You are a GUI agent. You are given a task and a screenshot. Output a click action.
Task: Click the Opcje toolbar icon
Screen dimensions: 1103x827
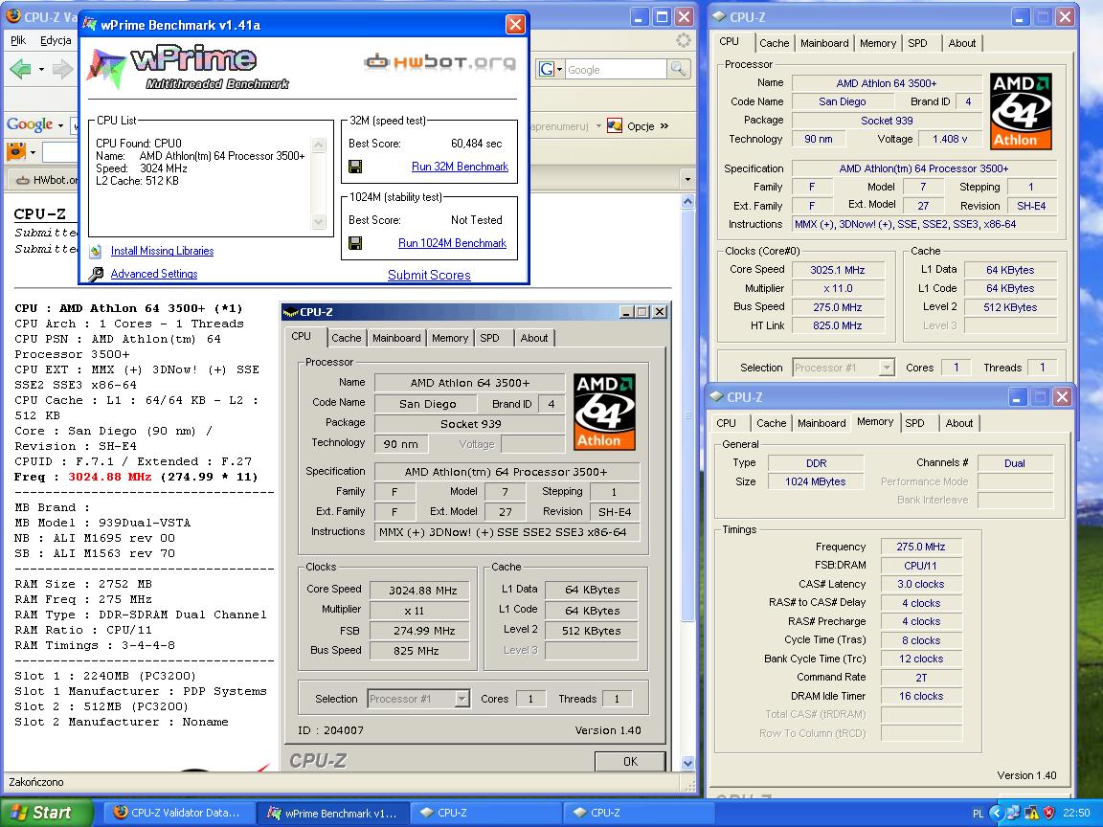614,126
